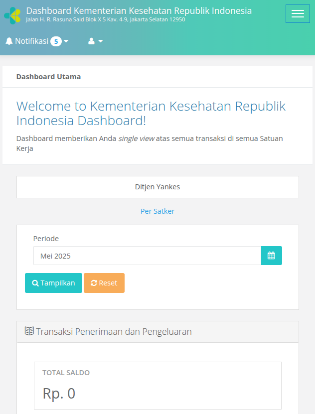Click the Periode input field
Viewport: 315px width, 414px height.
pos(148,256)
